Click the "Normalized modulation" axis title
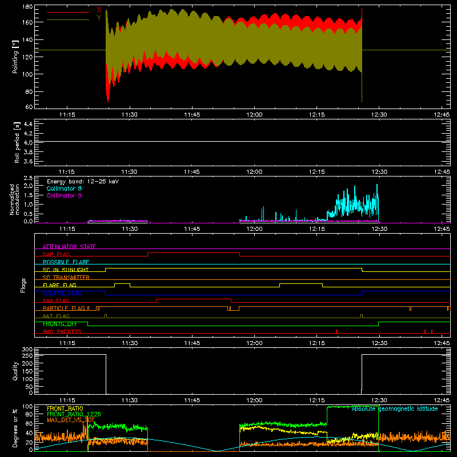 pos(14,199)
